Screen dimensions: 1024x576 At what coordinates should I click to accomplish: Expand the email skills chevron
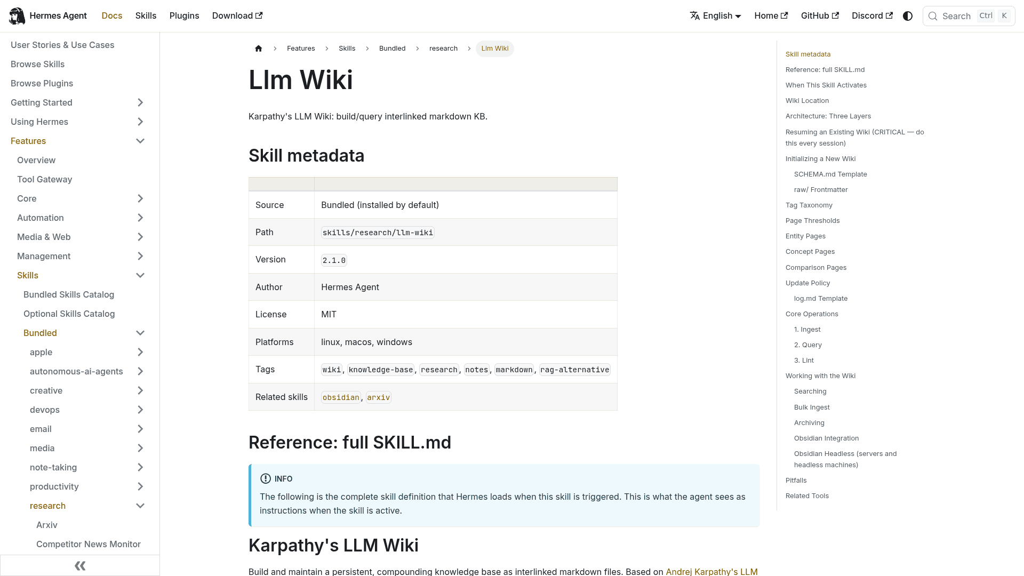140,429
